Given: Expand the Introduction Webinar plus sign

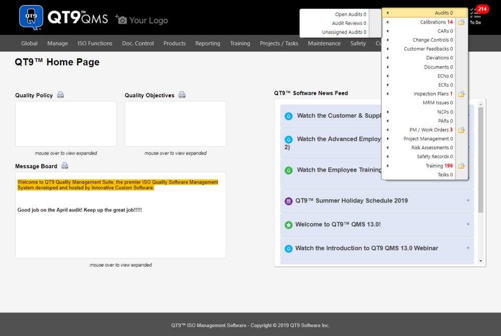Looking at the screenshot, I should coord(468,247).
